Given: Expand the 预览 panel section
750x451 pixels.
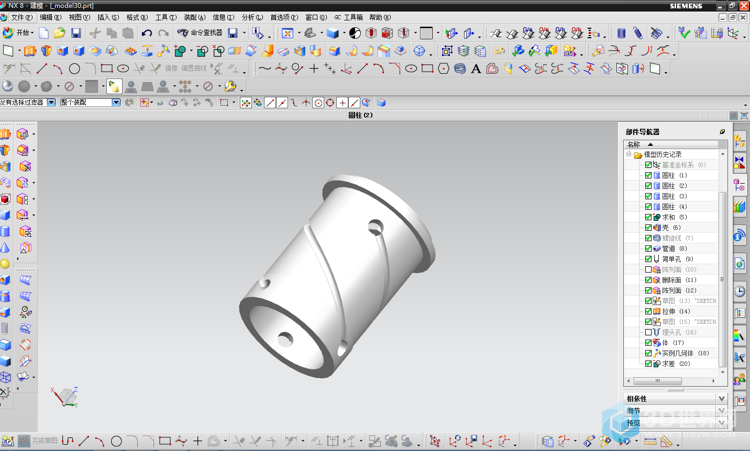Looking at the screenshot, I should (x=722, y=423).
